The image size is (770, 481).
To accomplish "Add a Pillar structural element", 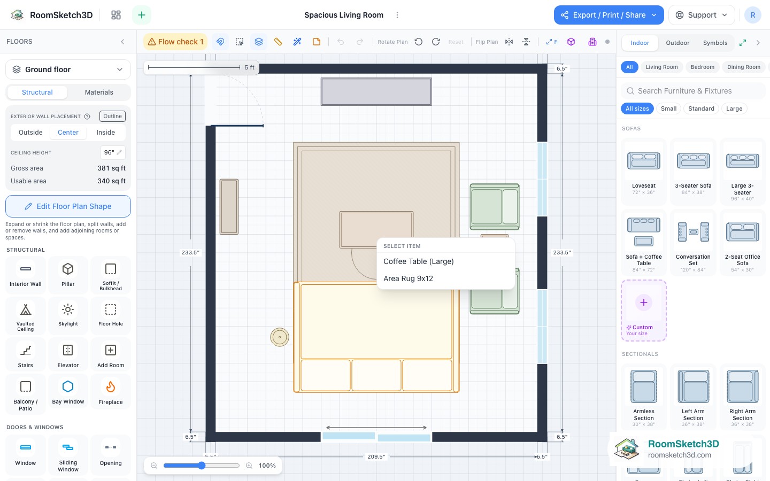I will tap(68, 274).
